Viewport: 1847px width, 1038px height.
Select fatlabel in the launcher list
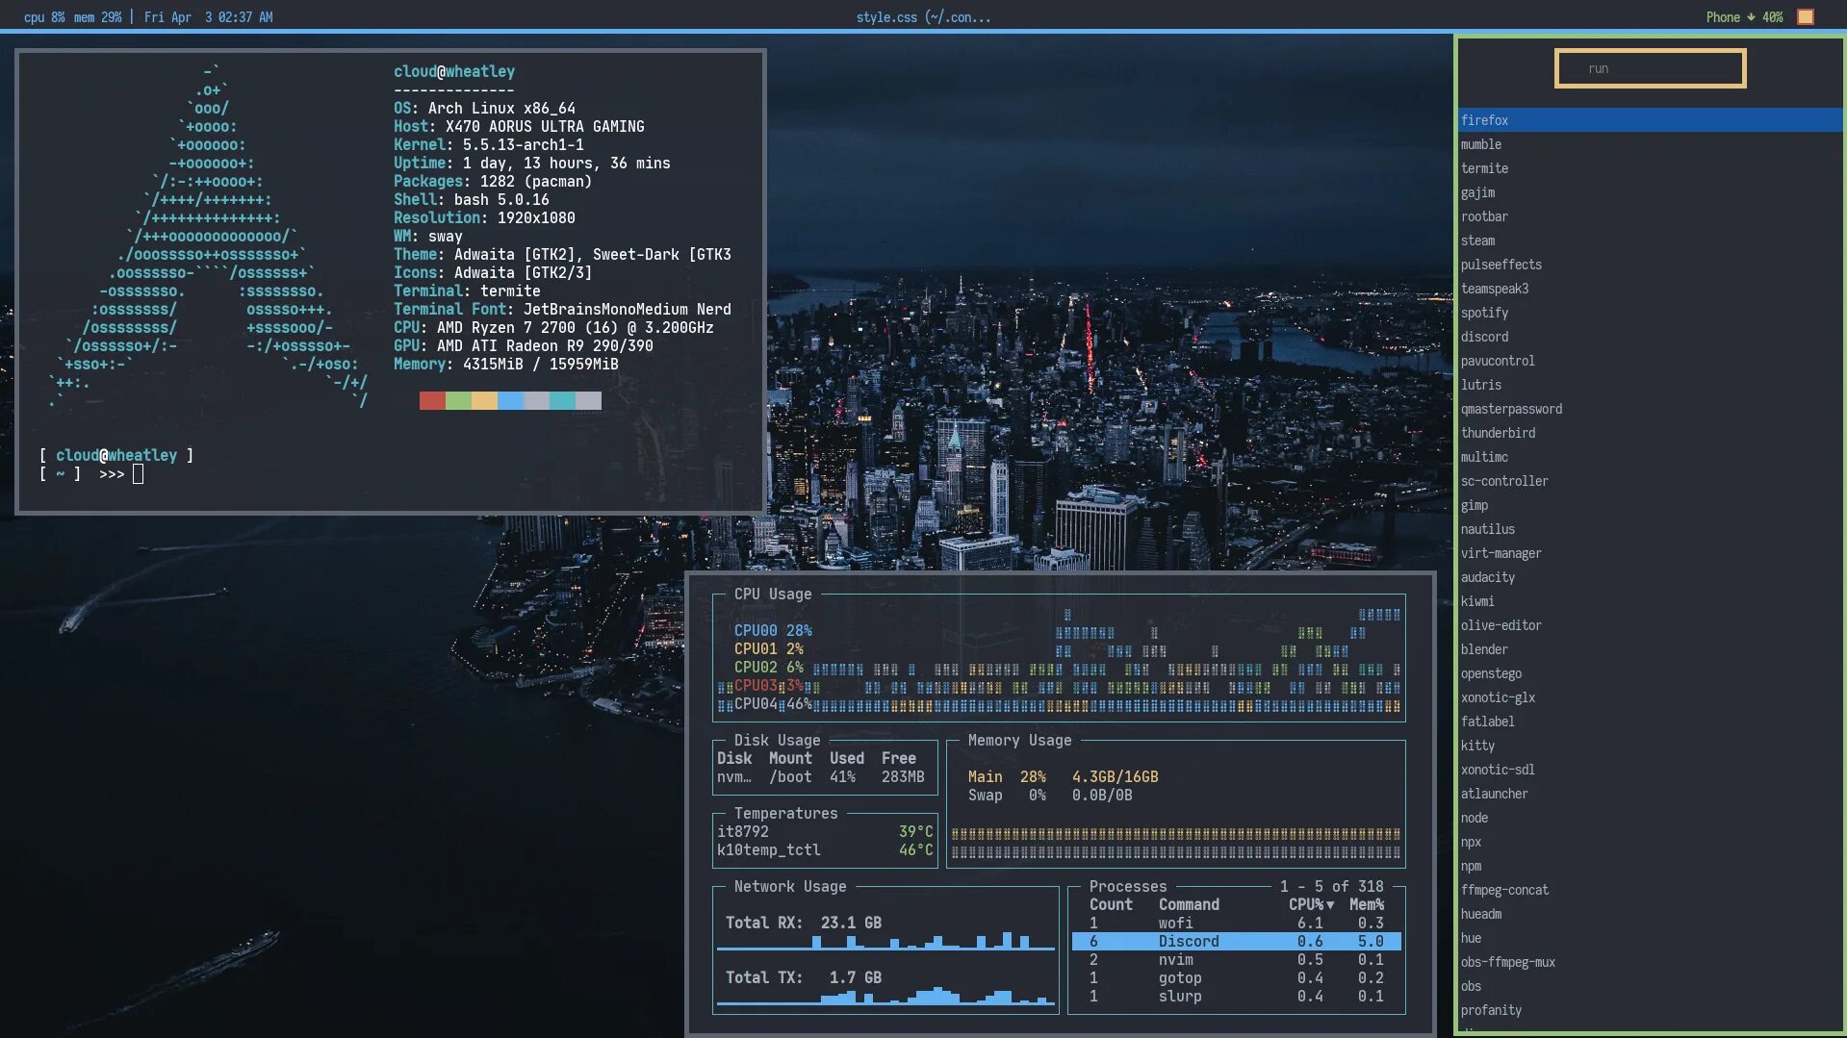click(1651, 722)
